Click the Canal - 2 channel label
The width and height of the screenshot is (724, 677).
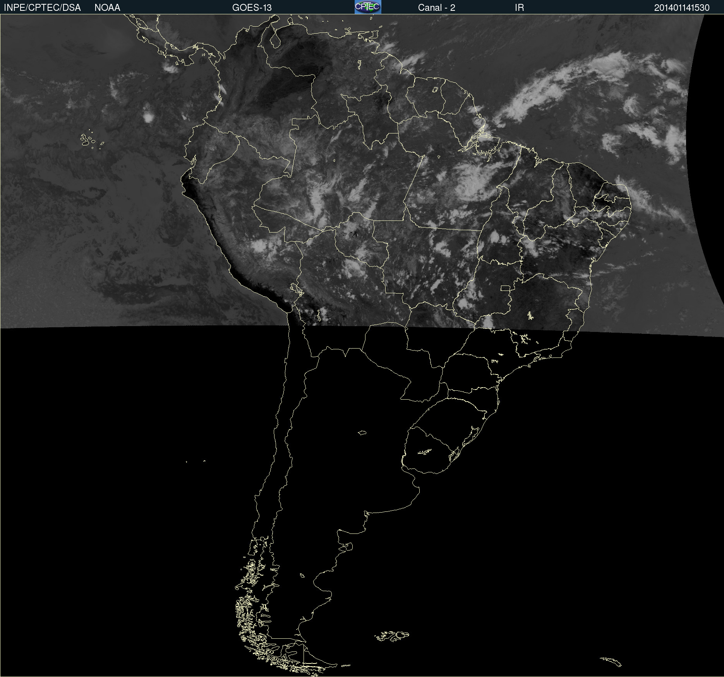(436, 8)
